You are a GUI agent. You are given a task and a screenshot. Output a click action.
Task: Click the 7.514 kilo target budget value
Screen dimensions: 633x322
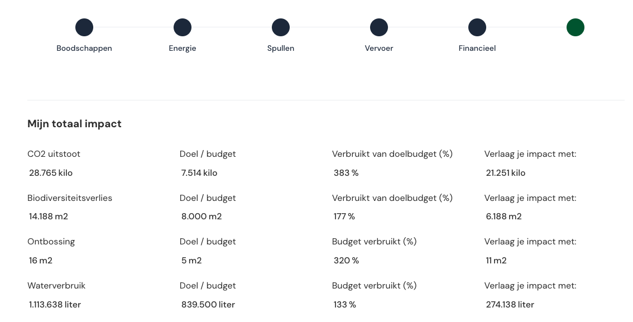pyautogui.click(x=199, y=173)
